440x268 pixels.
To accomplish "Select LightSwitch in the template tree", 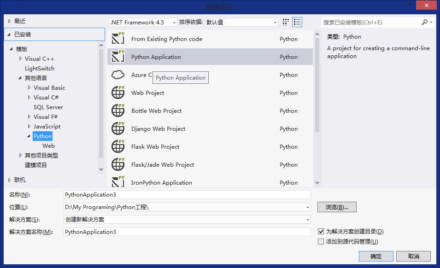I will (40, 69).
